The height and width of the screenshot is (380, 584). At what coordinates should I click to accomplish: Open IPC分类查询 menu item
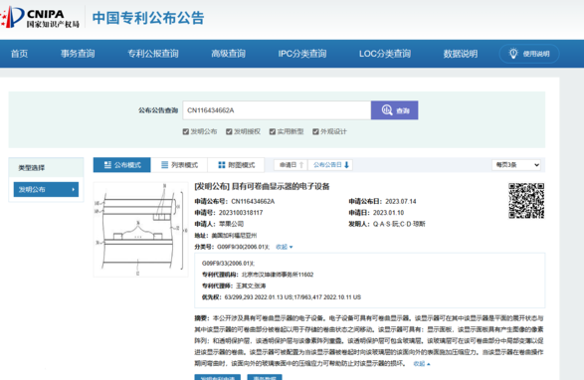point(302,54)
